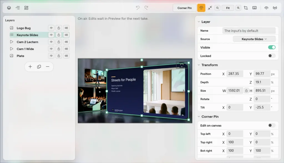Remove the selected layer with minus button
Screen dimensions: 284x163
tap(47, 67)
